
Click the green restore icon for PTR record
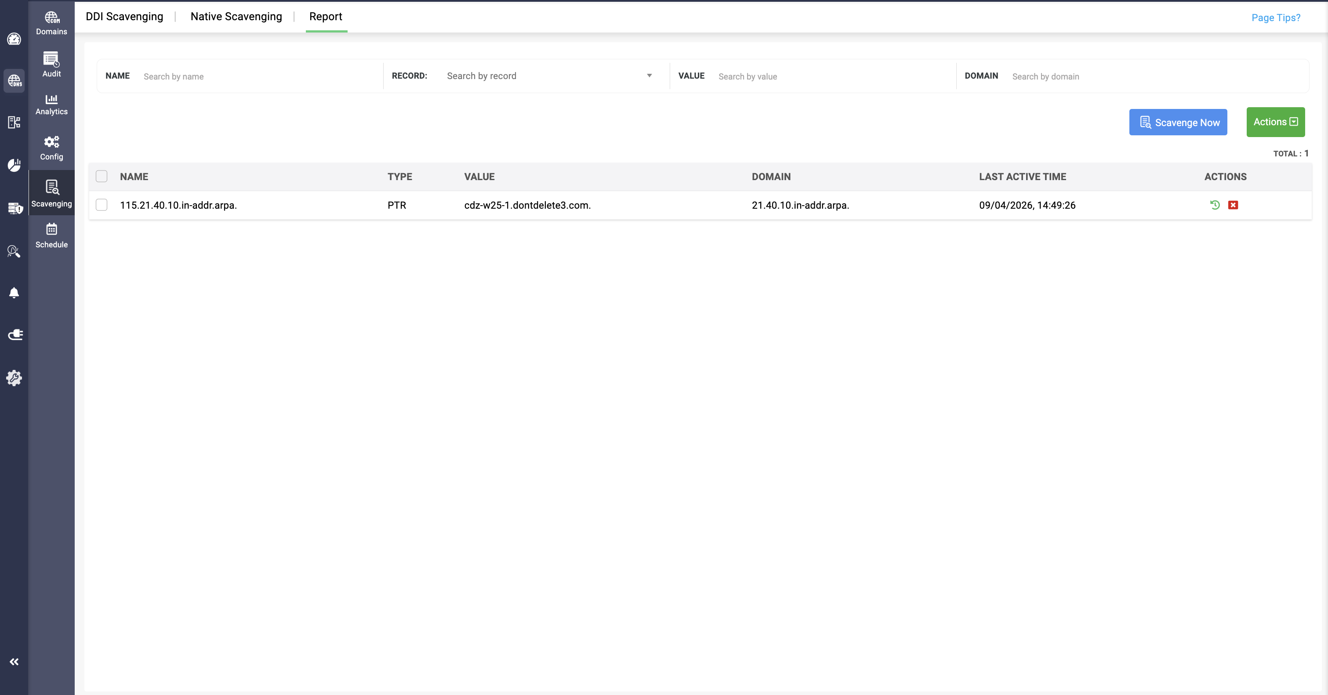(1215, 205)
